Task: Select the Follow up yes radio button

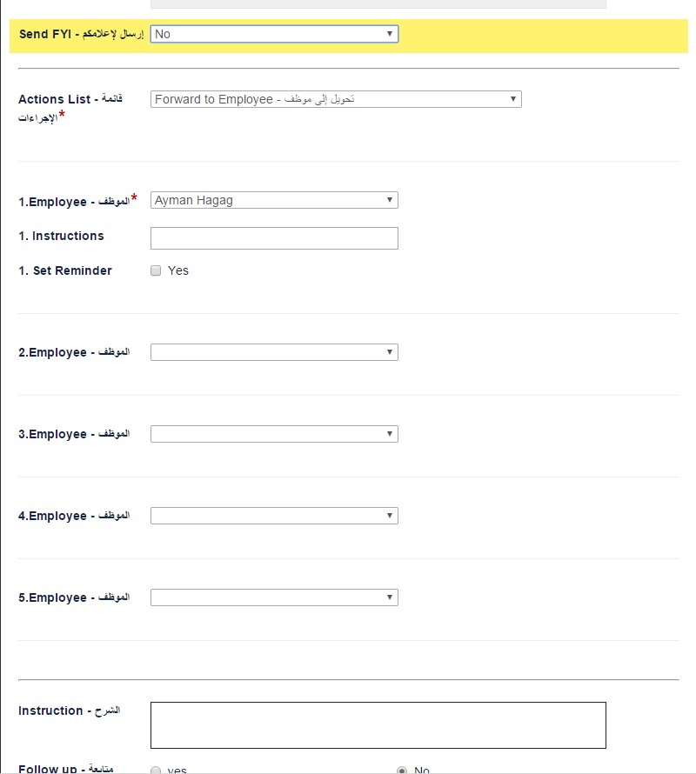Action: (157, 771)
